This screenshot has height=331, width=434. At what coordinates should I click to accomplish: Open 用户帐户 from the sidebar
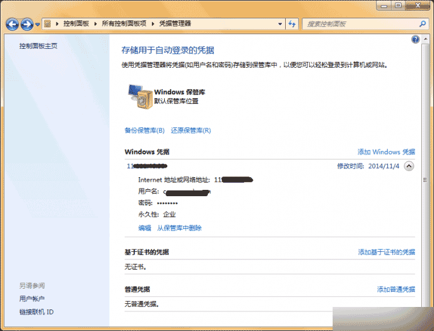32,299
